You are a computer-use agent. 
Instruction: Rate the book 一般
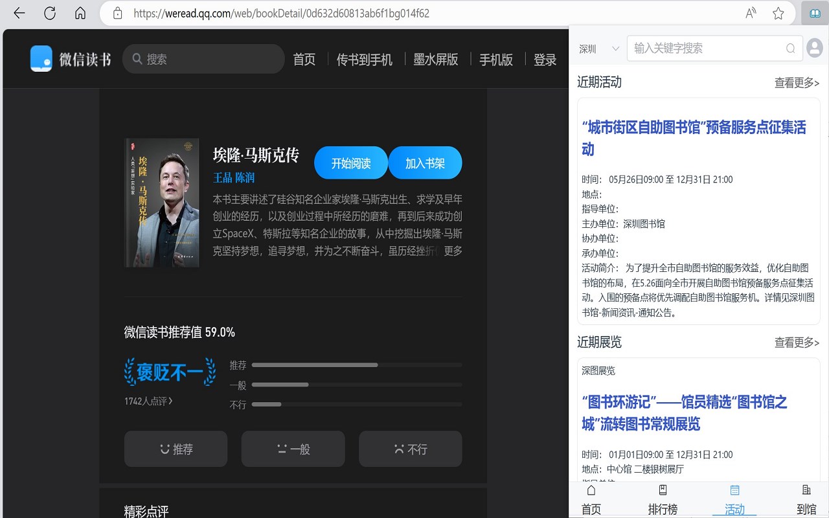pos(293,449)
